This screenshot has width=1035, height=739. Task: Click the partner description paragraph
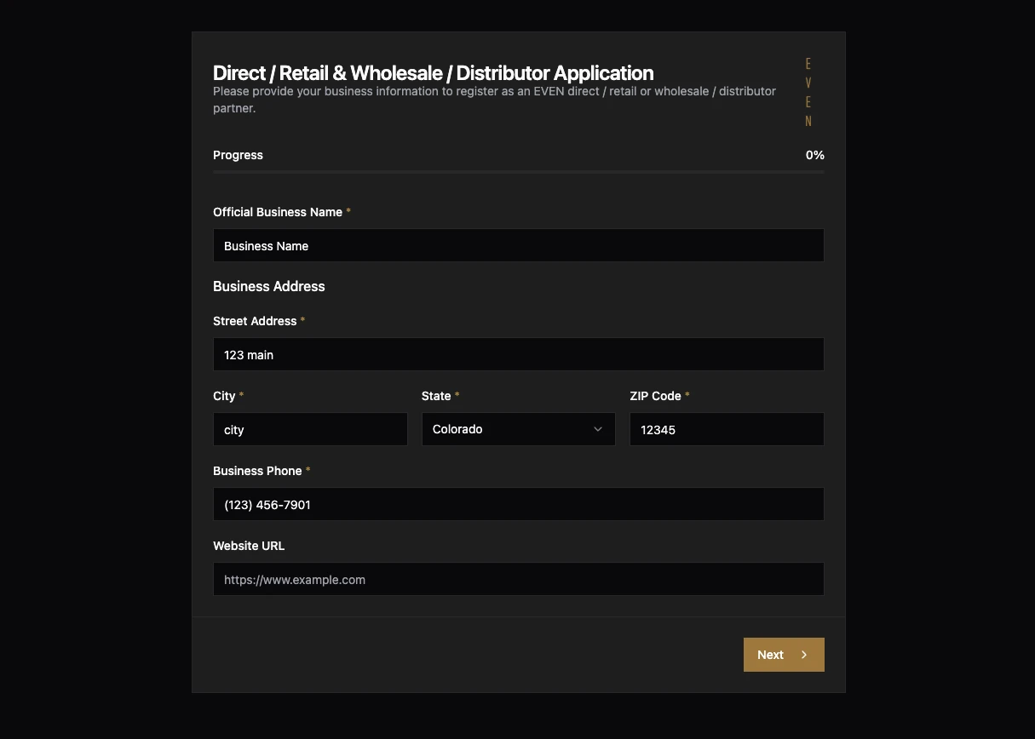pos(494,100)
